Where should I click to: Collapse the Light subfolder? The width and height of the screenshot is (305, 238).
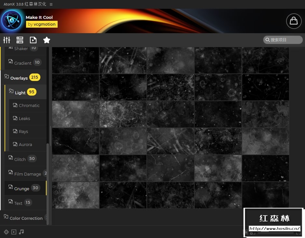click(x=25, y=92)
